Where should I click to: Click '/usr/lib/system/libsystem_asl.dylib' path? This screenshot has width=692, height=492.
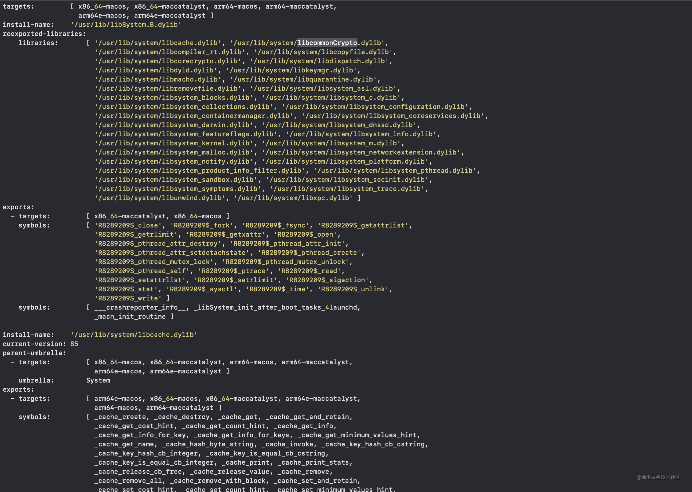coord(323,88)
